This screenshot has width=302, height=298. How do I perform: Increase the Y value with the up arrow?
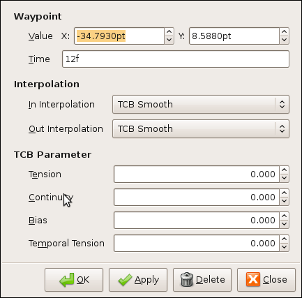tap(284, 32)
